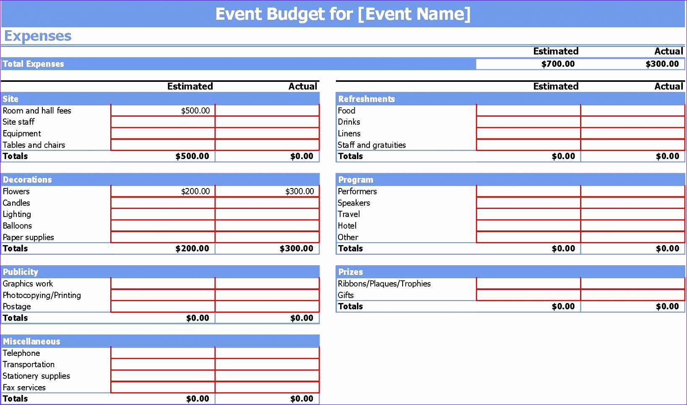Click the Candles estimated cell

coord(162,203)
